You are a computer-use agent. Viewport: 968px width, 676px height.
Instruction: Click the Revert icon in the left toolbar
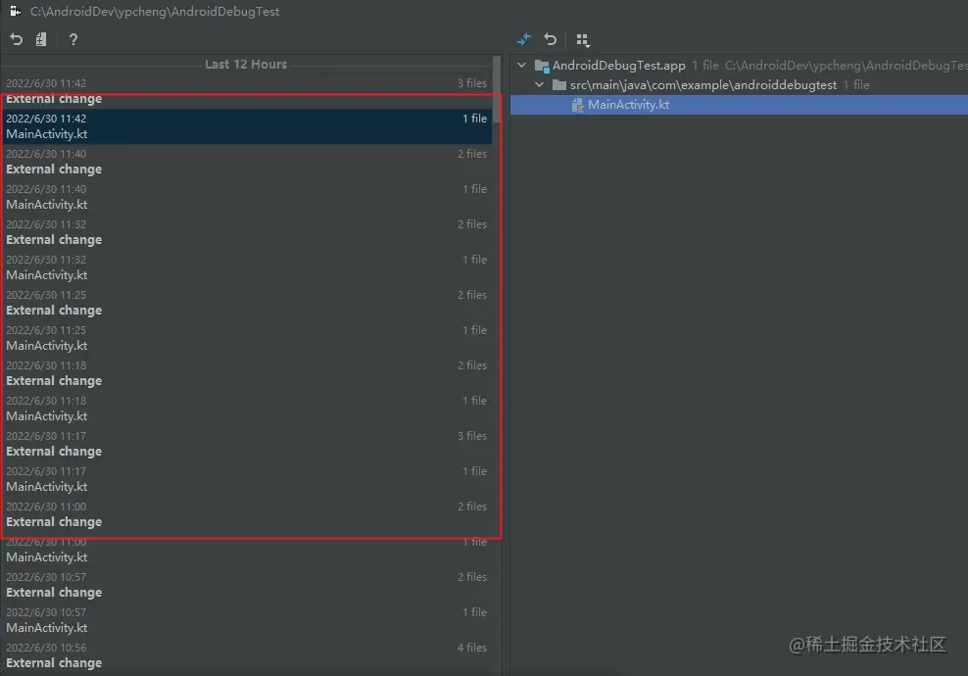coord(16,39)
